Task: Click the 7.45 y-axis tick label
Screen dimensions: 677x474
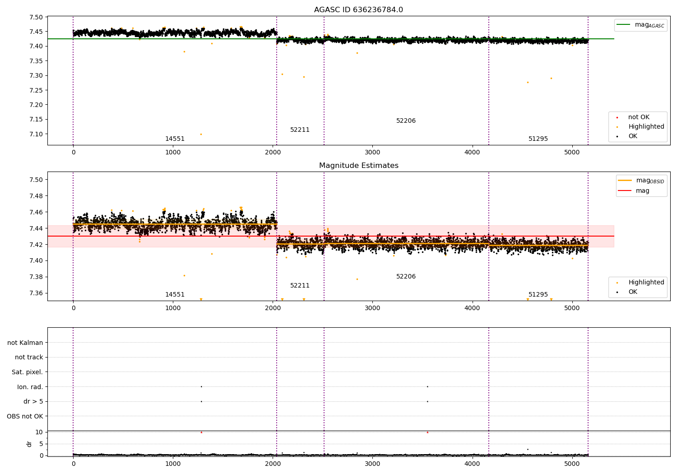Action: click(36, 32)
